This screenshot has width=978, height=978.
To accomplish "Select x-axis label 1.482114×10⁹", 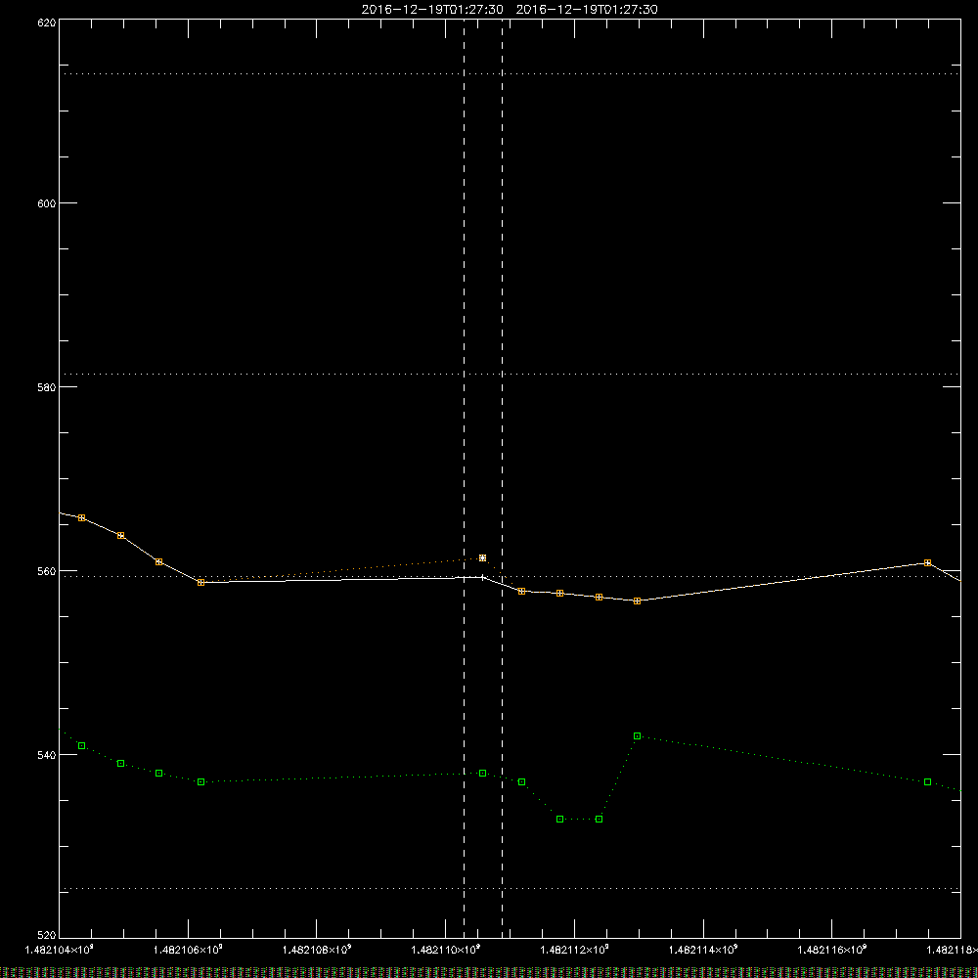I will [x=703, y=950].
